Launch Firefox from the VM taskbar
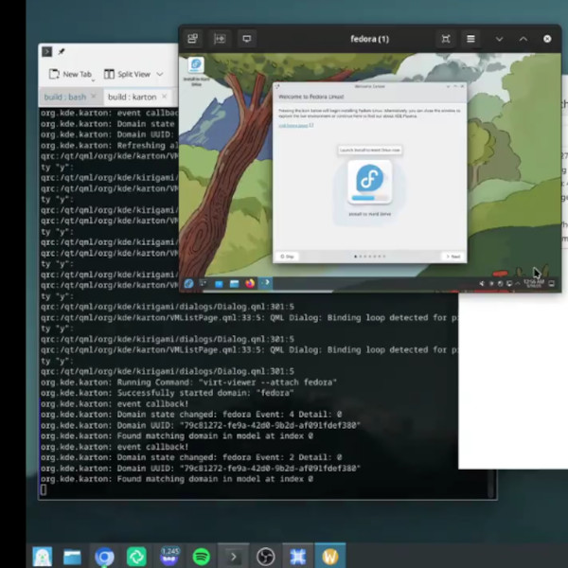 coord(250,284)
